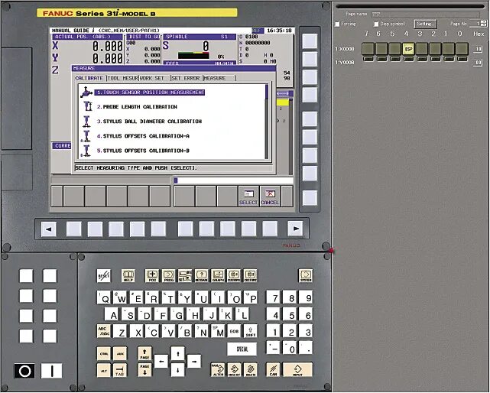
Task: Click the PAGE up key
Action: click(144, 353)
